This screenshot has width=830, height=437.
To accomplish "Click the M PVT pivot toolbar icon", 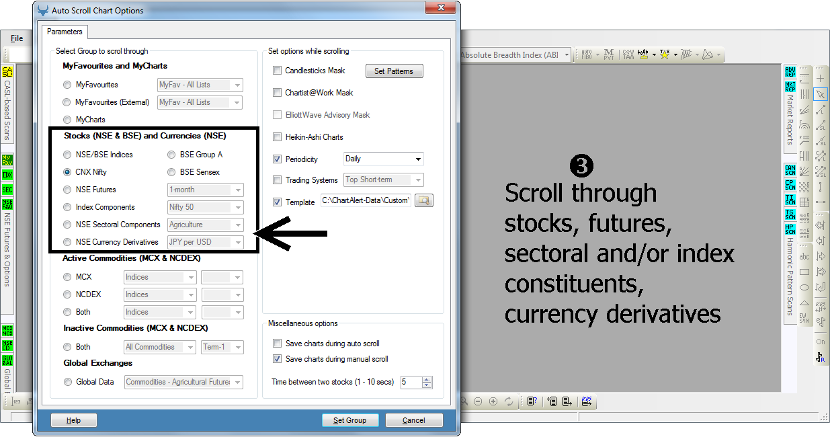I will [609, 54].
